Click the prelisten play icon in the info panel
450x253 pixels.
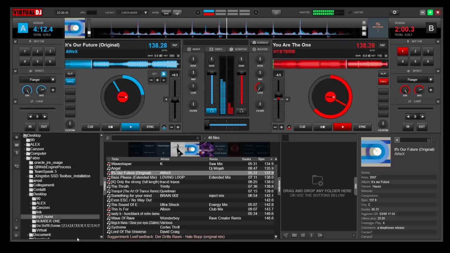pos(397,140)
